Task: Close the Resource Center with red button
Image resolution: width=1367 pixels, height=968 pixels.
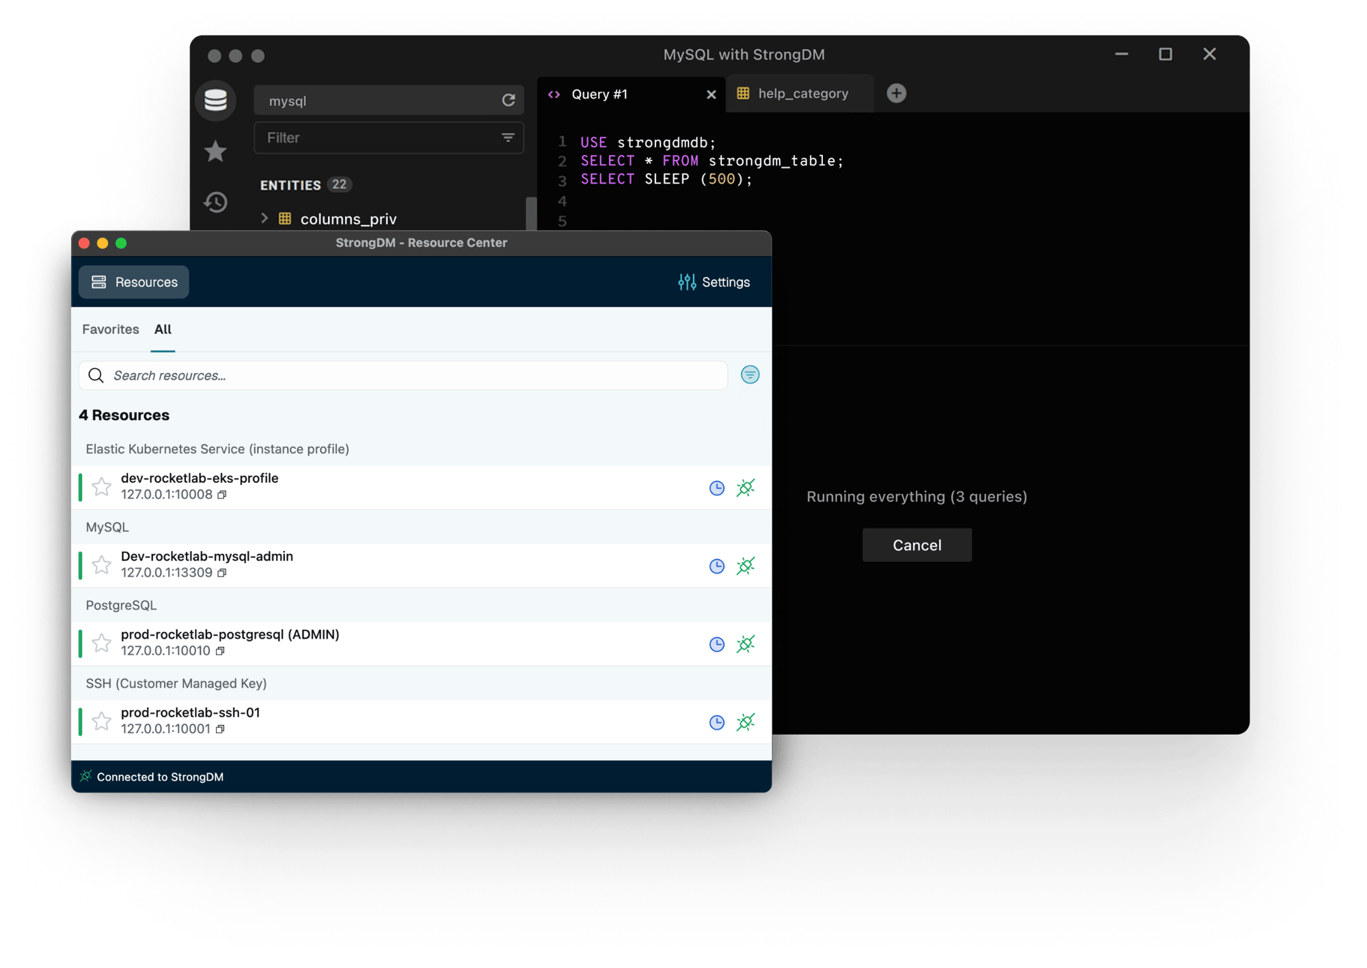Action: pyautogui.click(x=85, y=243)
